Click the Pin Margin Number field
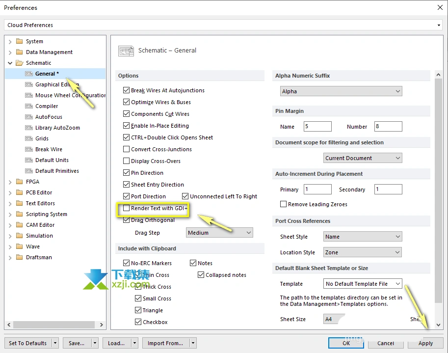Screen dimensions: 448x353 pos(388,126)
